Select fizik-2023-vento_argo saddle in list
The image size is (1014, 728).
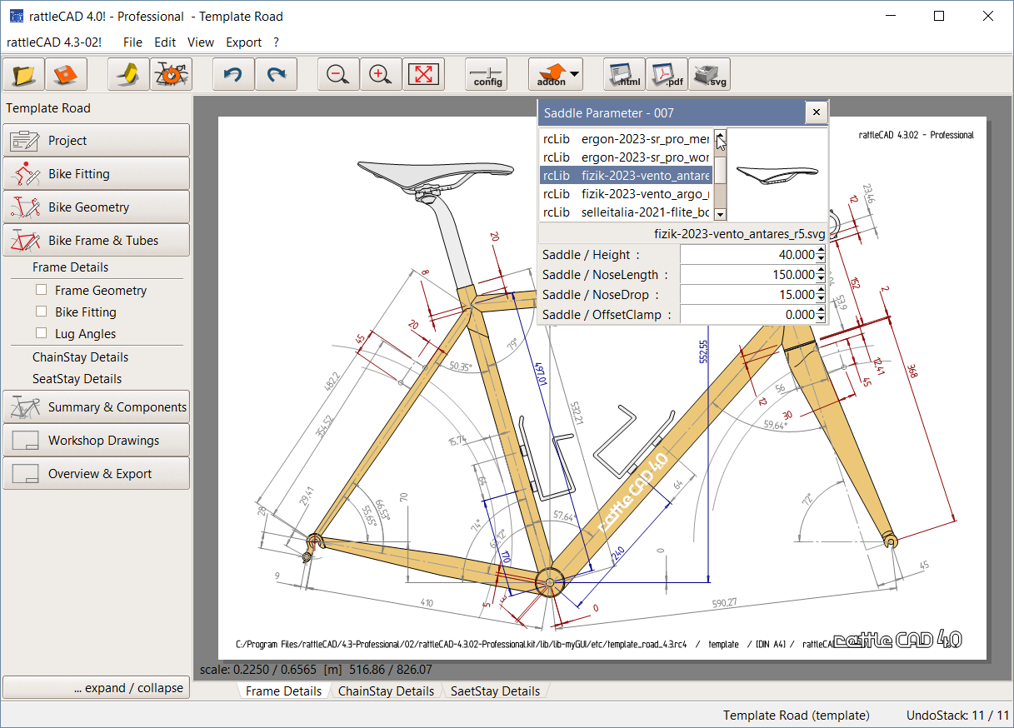click(627, 194)
